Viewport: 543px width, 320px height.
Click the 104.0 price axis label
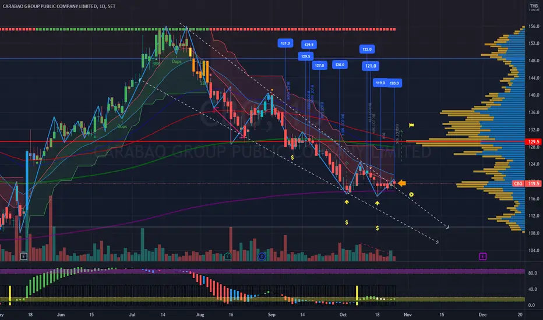tap(534, 250)
